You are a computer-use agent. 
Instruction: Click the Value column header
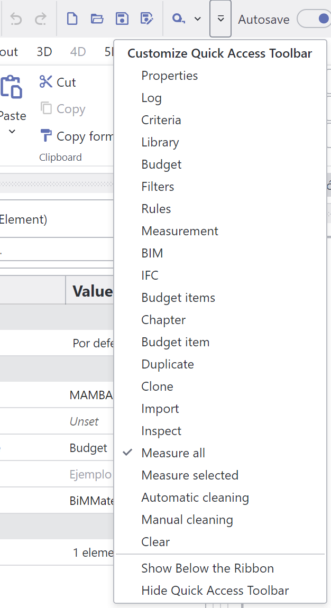tap(90, 291)
